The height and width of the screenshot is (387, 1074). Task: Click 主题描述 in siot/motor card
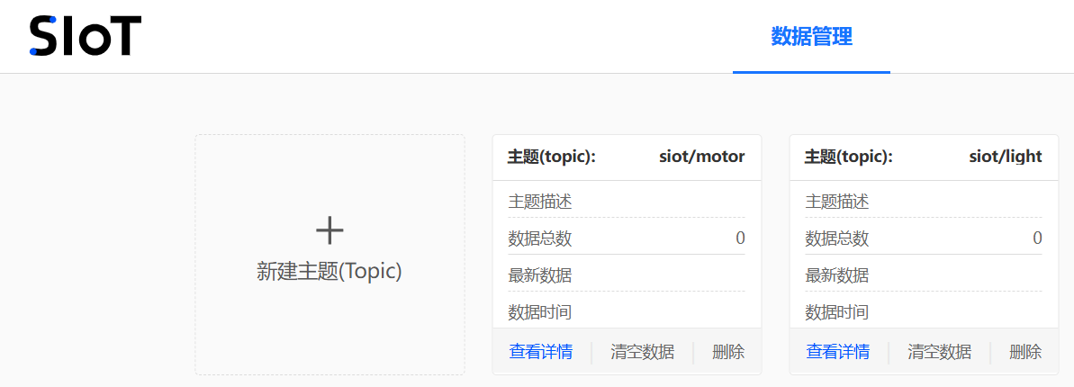pos(540,202)
